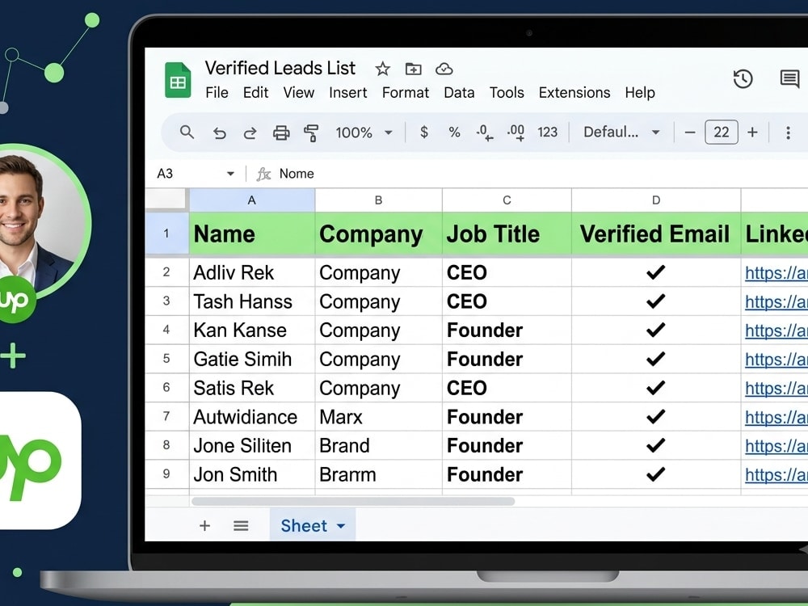Image resolution: width=808 pixels, height=606 pixels.
Task: Click the select-all corner box
Action: click(166, 199)
